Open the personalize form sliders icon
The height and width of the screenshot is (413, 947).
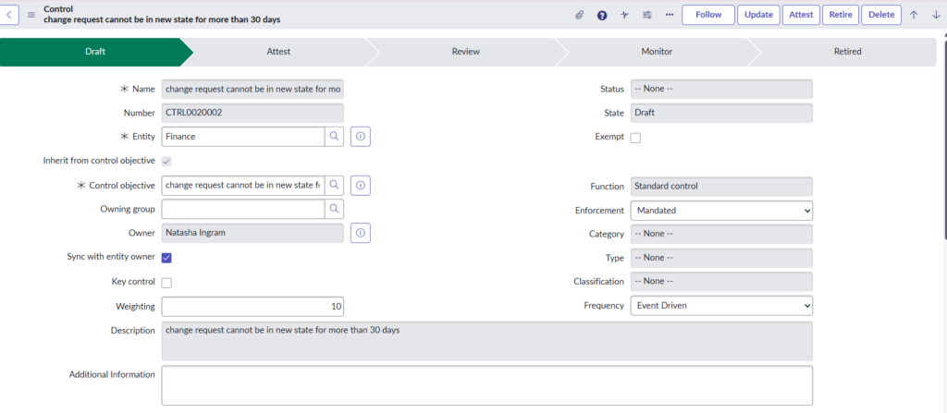pos(646,15)
